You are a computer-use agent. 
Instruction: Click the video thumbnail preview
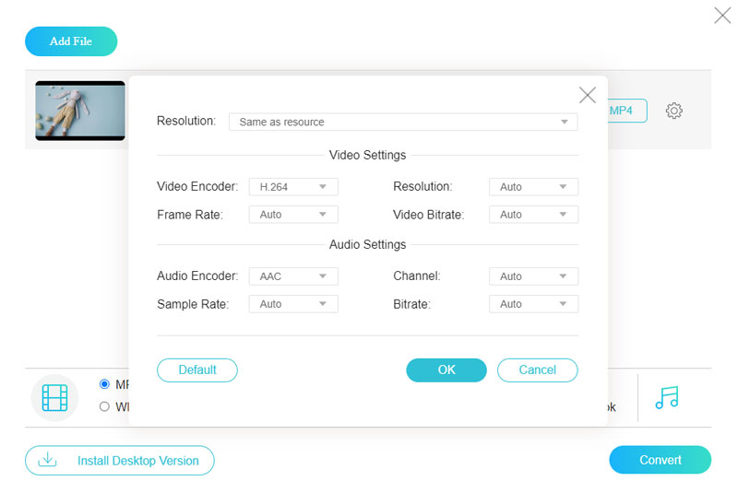(x=80, y=111)
